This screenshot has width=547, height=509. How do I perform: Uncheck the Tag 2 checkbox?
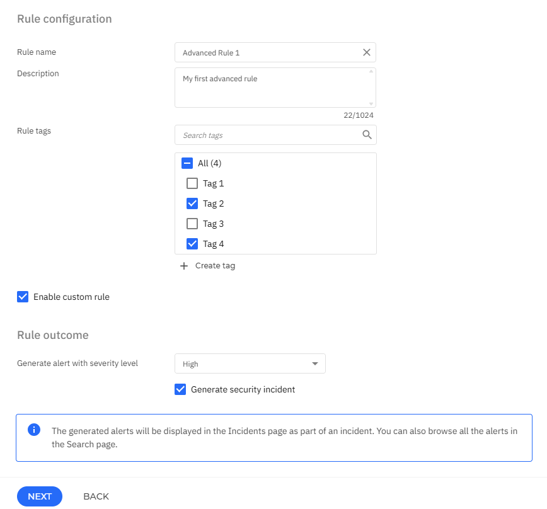(x=192, y=203)
